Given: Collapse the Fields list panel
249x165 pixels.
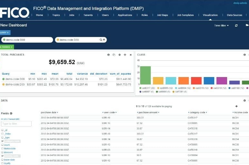Looking at the screenshot, I should pyautogui.click(x=11, y=113).
